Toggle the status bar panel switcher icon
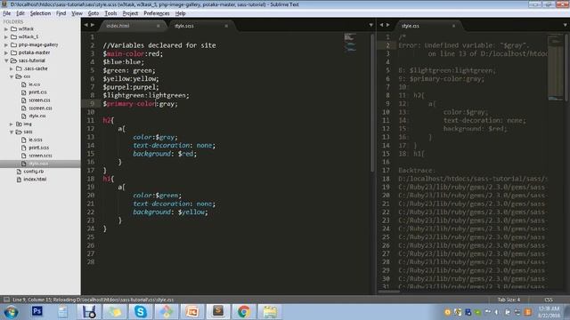This screenshot has height=320, width=570. pos(6,300)
